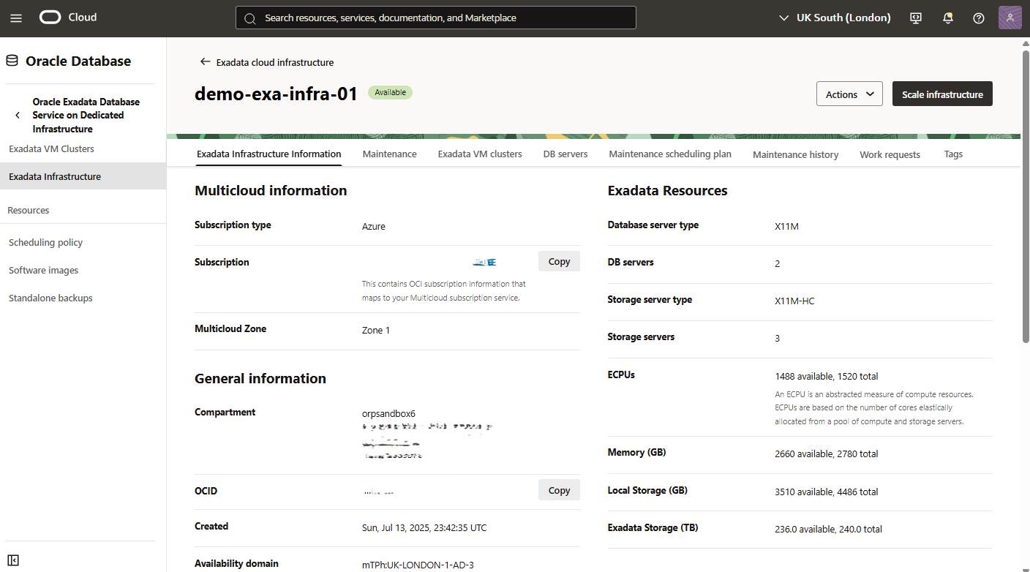Open Exadata VM Clusters in the sidebar
Viewport: 1030px width, 572px height.
click(x=51, y=148)
